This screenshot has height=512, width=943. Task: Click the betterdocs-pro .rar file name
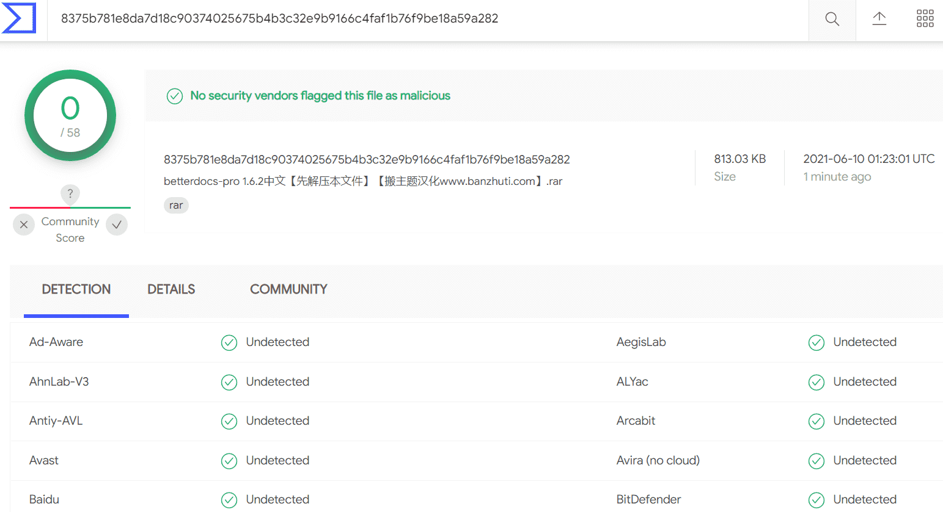pyautogui.click(x=363, y=181)
